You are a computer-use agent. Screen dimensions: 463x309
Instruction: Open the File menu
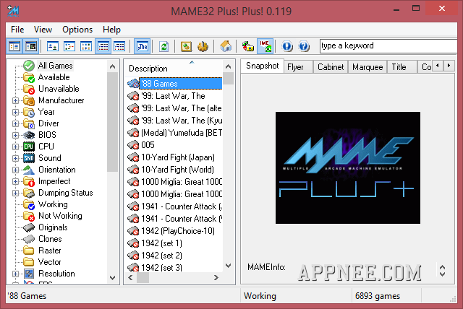pyautogui.click(x=17, y=30)
